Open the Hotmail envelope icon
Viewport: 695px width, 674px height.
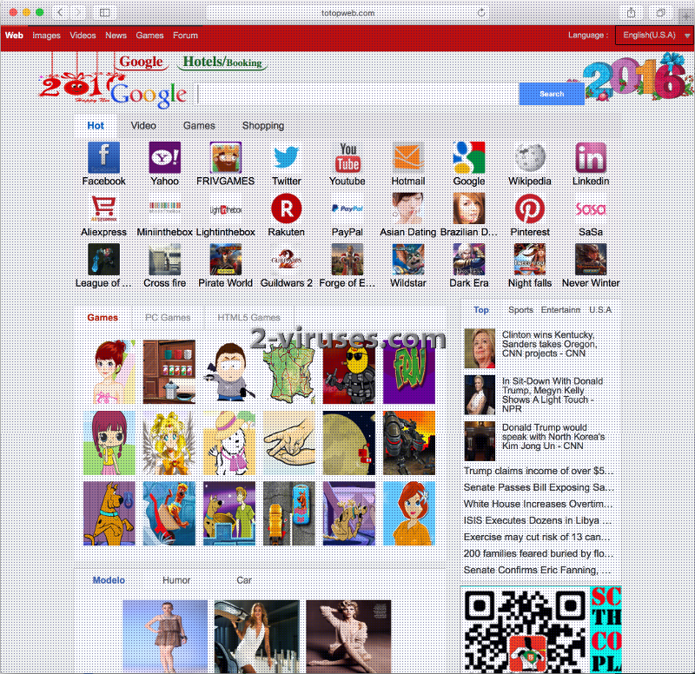click(x=408, y=157)
